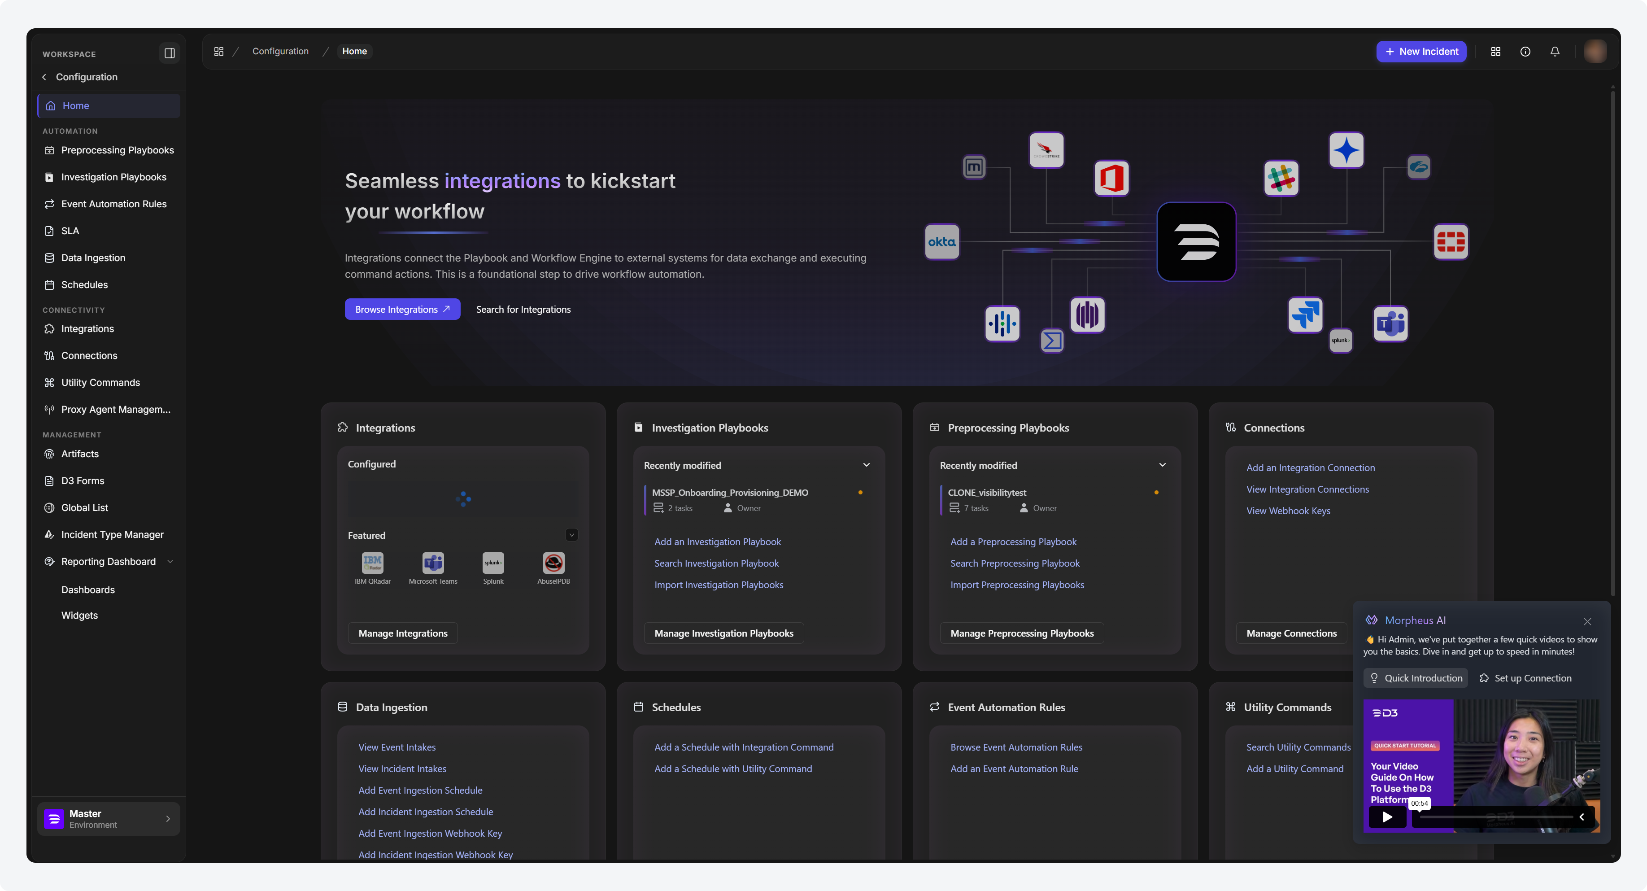Click the Microsoft Office logo in hero graphic
Image resolution: width=1647 pixels, height=891 pixels.
pos(1111,178)
